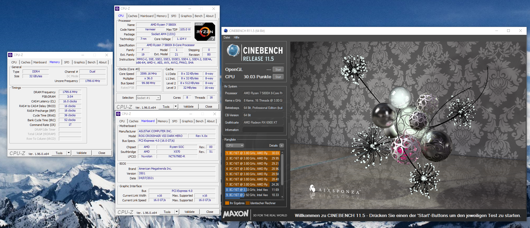Click the MAXON logo at the bottom left
The height and width of the screenshot is (228, 530).
[236, 214]
